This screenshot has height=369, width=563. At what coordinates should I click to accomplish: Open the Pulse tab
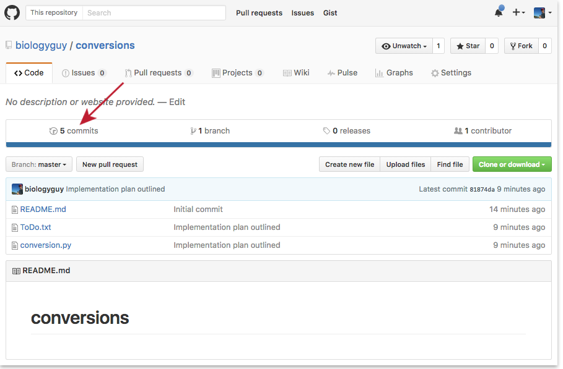click(342, 73)
